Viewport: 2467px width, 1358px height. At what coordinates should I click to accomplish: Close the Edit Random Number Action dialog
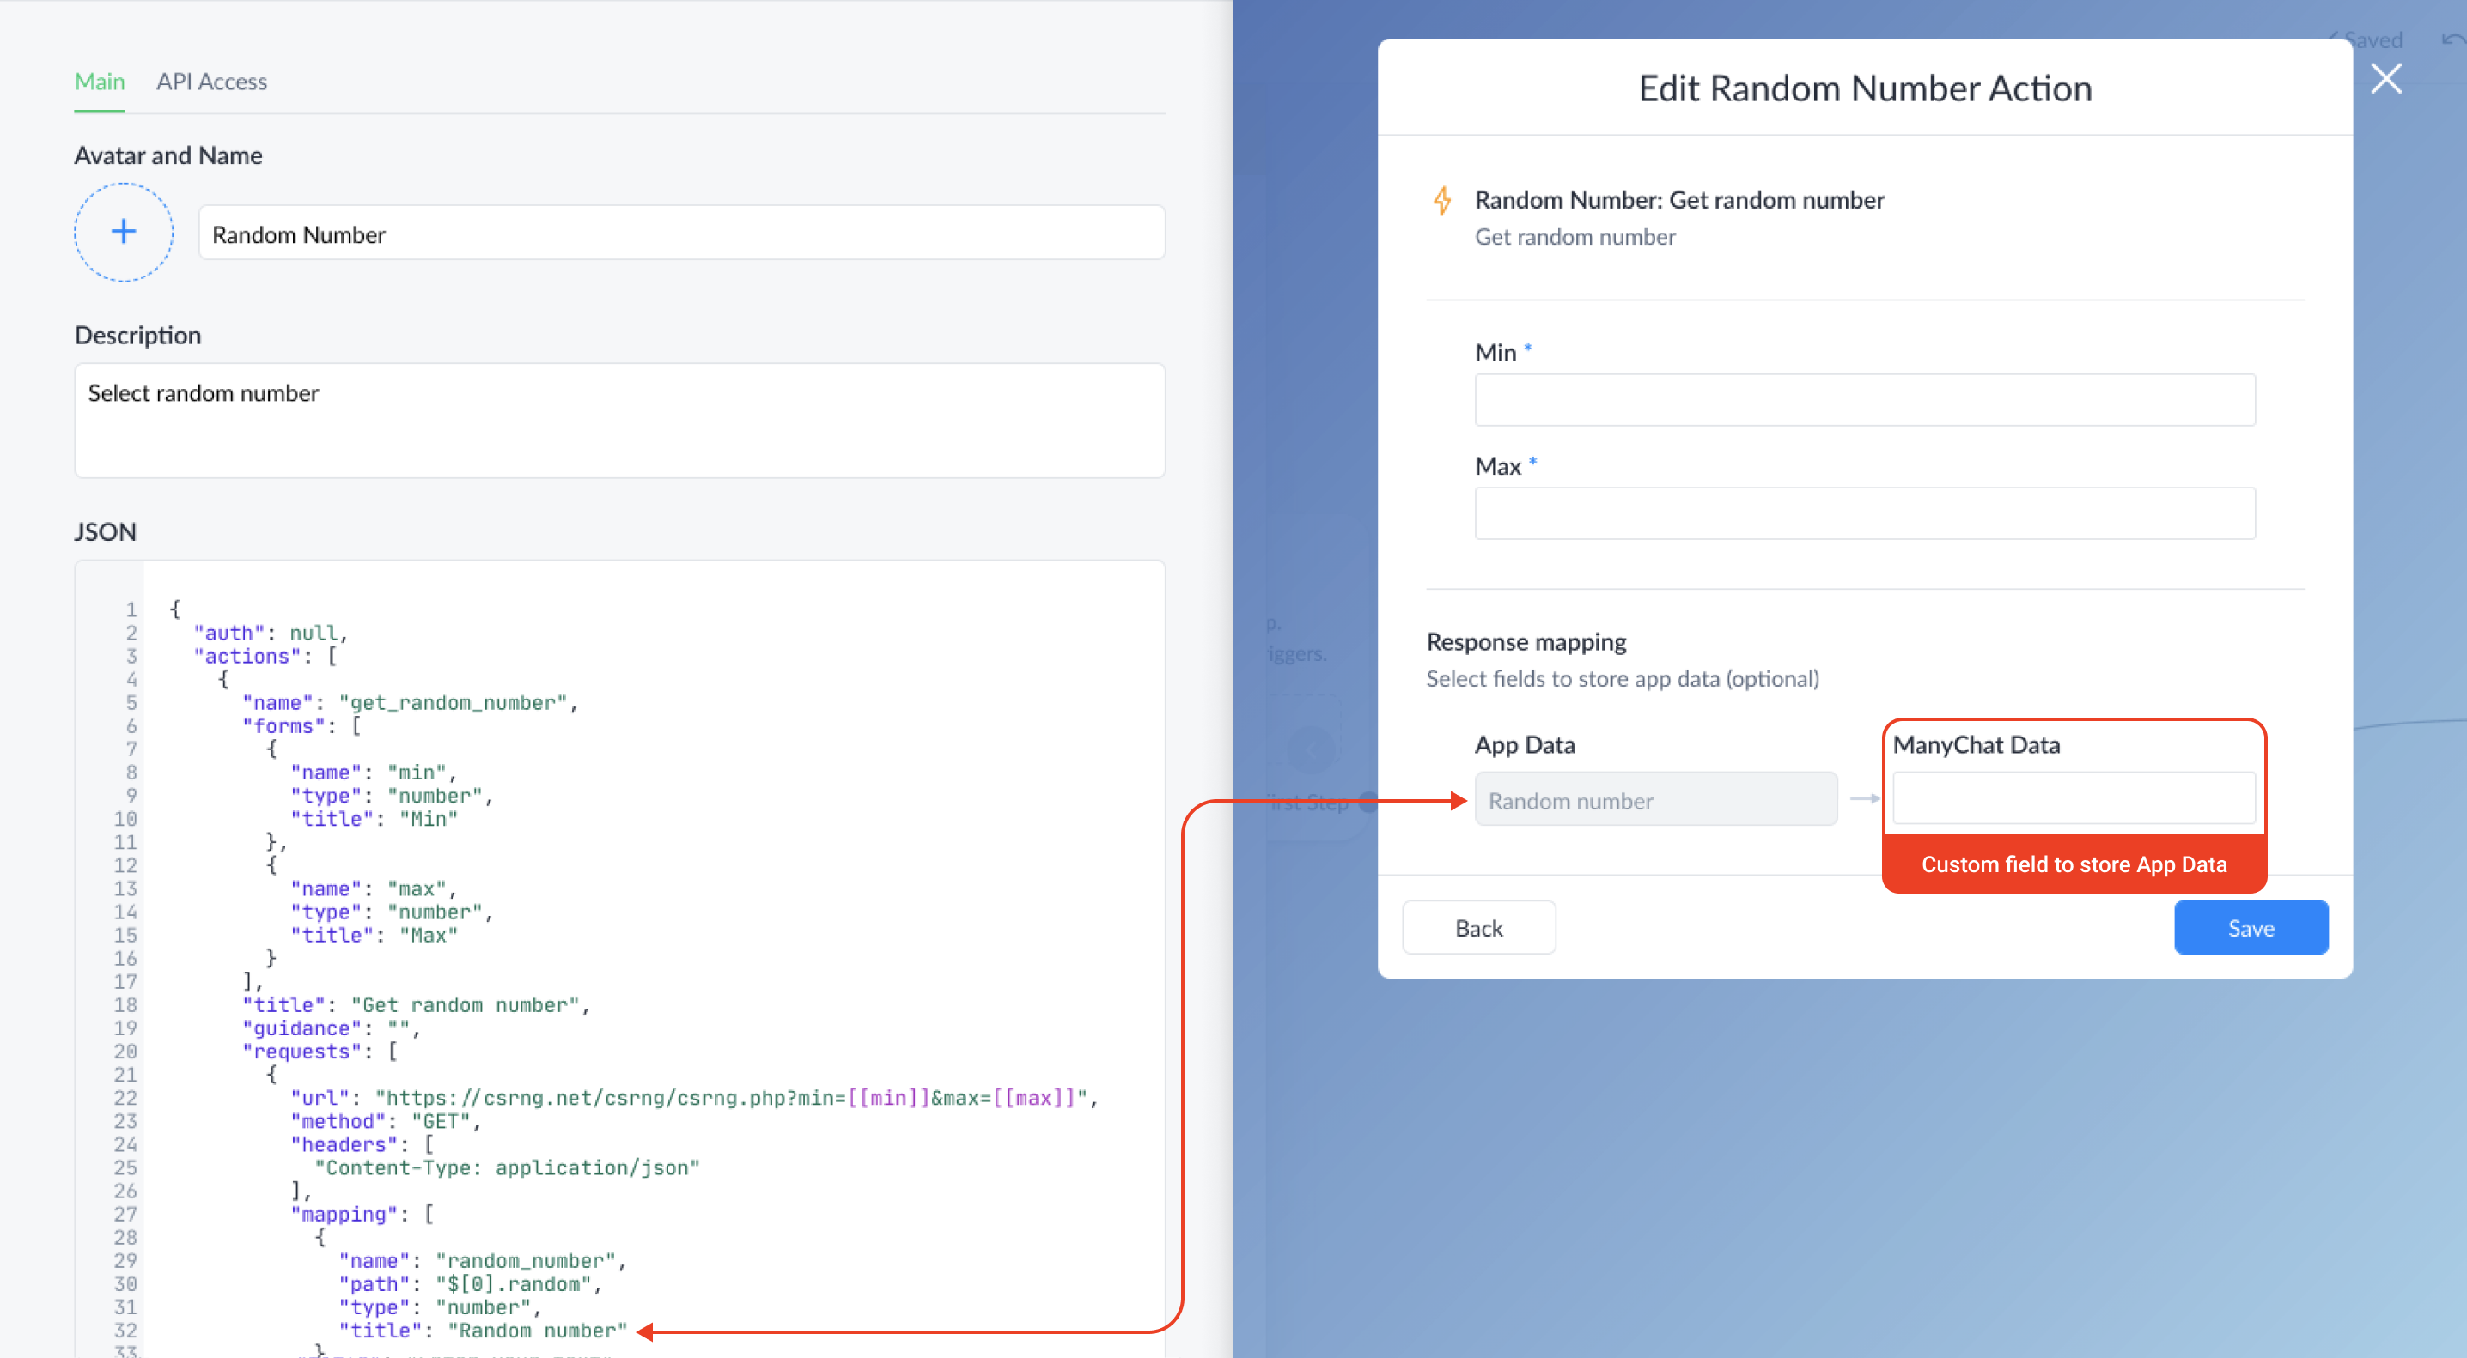[x=2385, y=78]
